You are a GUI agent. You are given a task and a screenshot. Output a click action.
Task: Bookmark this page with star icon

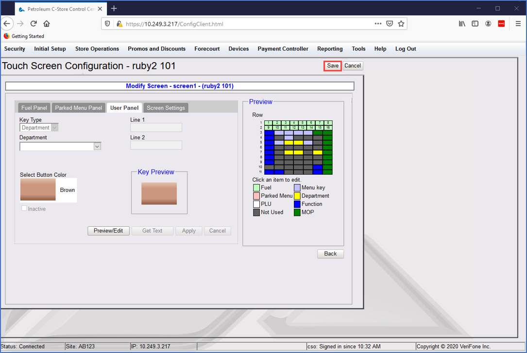(x=401, y=24)
